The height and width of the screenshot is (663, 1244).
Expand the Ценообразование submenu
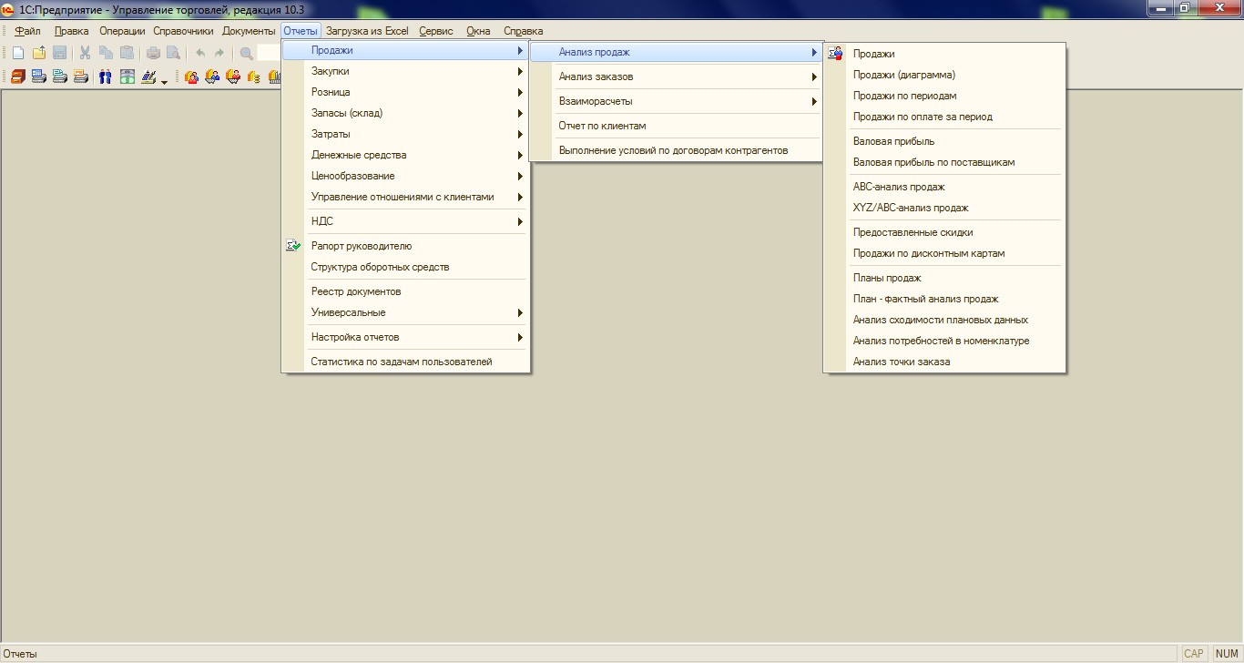pos(405,176)
